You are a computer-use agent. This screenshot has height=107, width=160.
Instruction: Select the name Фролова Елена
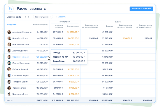[x=19, y=88]
